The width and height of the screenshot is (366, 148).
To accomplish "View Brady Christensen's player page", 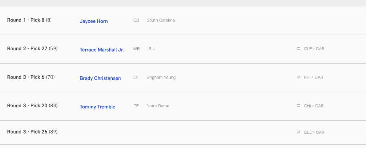I will click(x=100, y=78).
